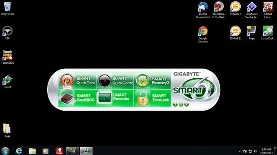Open the red Zynga taskbar icon
This screenshot has height=155, width=277.
click(x=59, y=151)
